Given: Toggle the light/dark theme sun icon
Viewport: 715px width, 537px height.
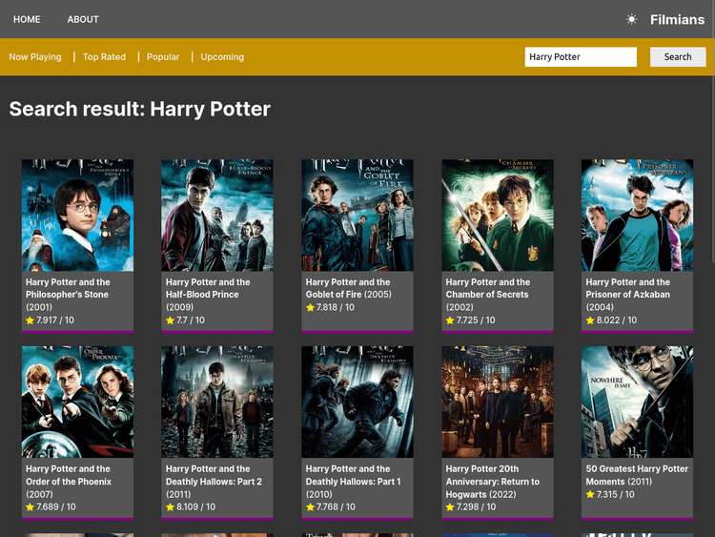Looking at the screenshot, I should tap(631, 19).
